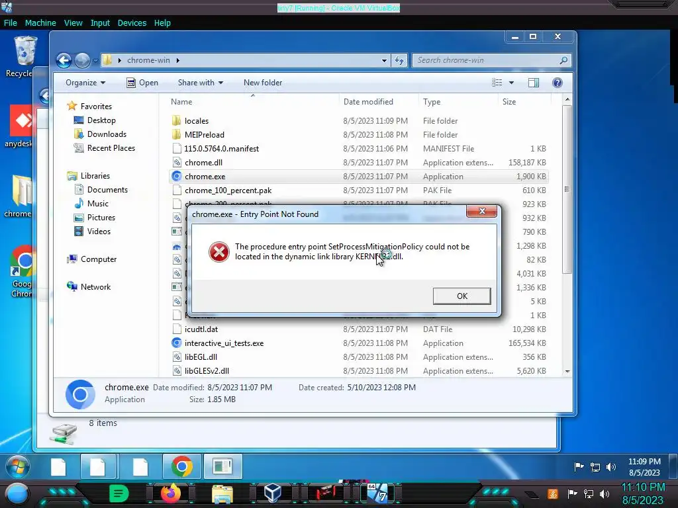Change view with the view icon
678x508 pixels.
click(x=497, y=83)
